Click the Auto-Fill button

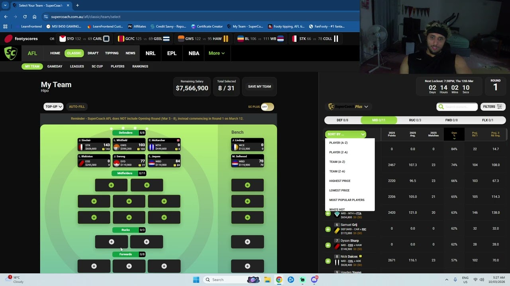(76, 106)
